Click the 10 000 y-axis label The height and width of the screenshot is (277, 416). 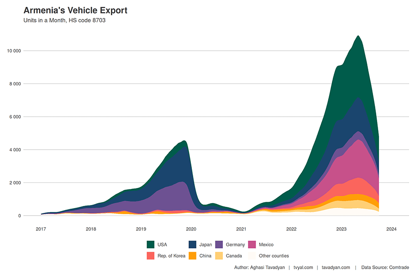14,51
